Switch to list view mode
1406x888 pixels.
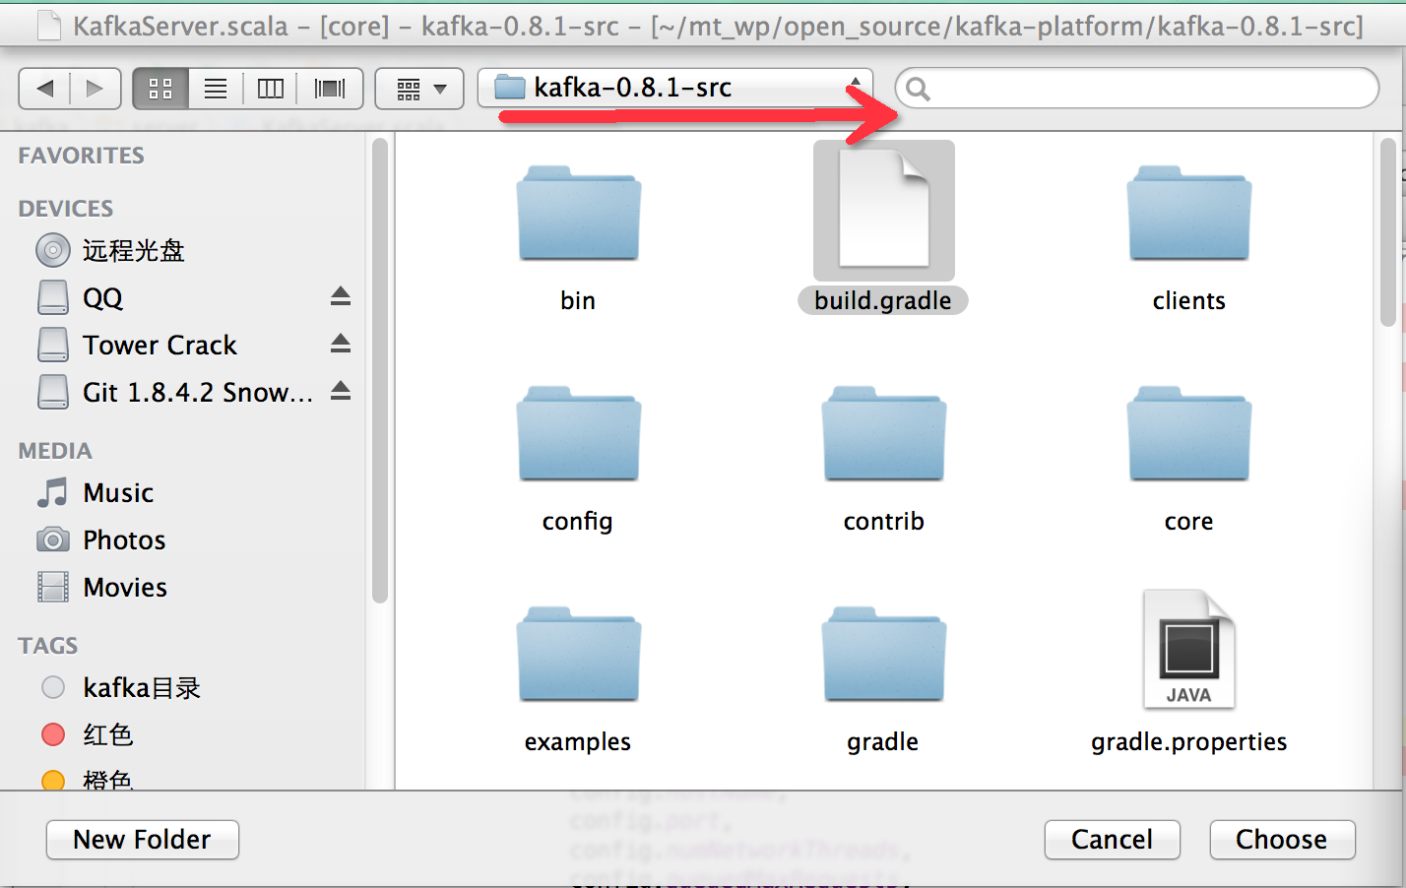[216, 89]
